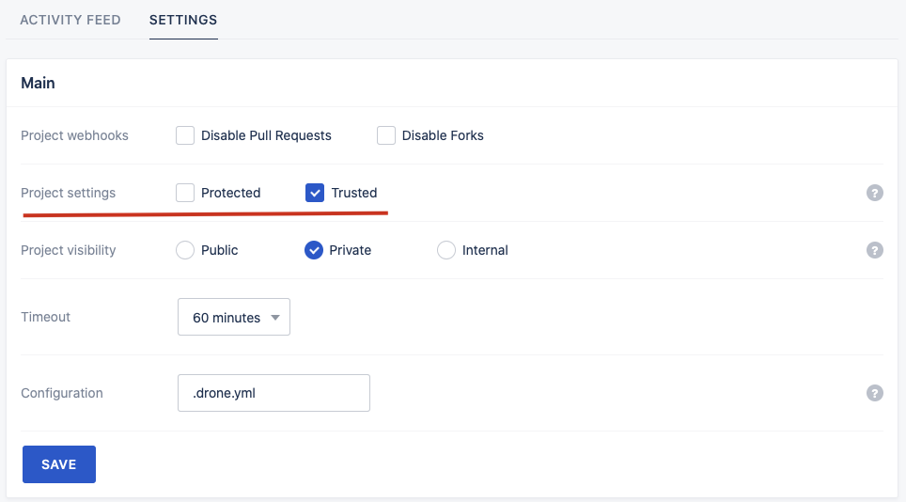
Task: Click the .drone.yml configuration field
Action: point(273,393)
